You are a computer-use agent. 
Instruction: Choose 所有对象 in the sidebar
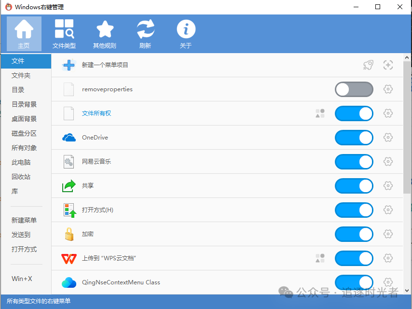coord(26,148)
